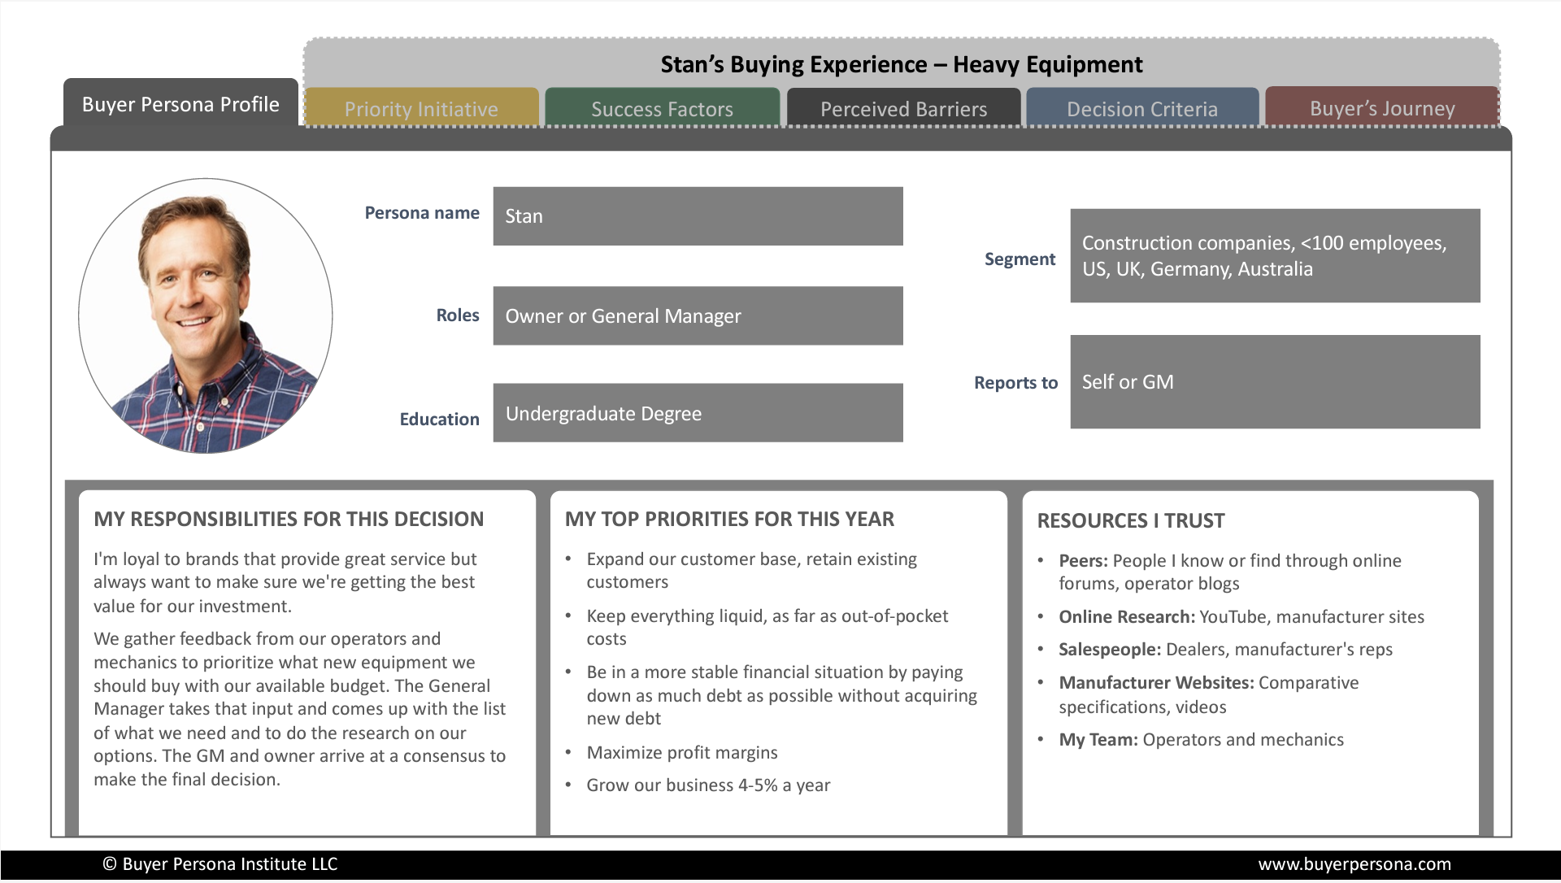Select the Roles field with Owner or General Manager

pos(698,315)
